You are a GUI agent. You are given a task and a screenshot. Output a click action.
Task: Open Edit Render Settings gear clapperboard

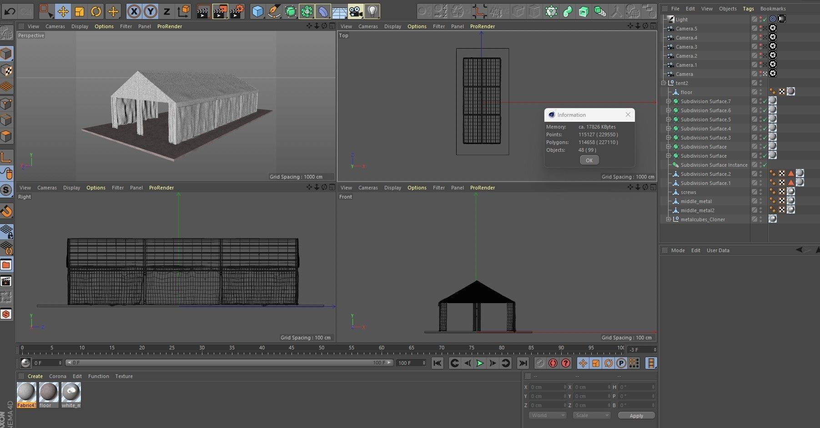237,11
